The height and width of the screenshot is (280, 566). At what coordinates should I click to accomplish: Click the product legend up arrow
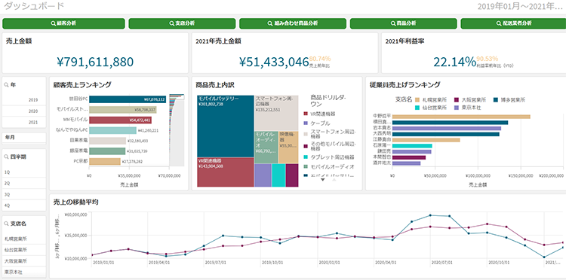(x=334, y=179)
